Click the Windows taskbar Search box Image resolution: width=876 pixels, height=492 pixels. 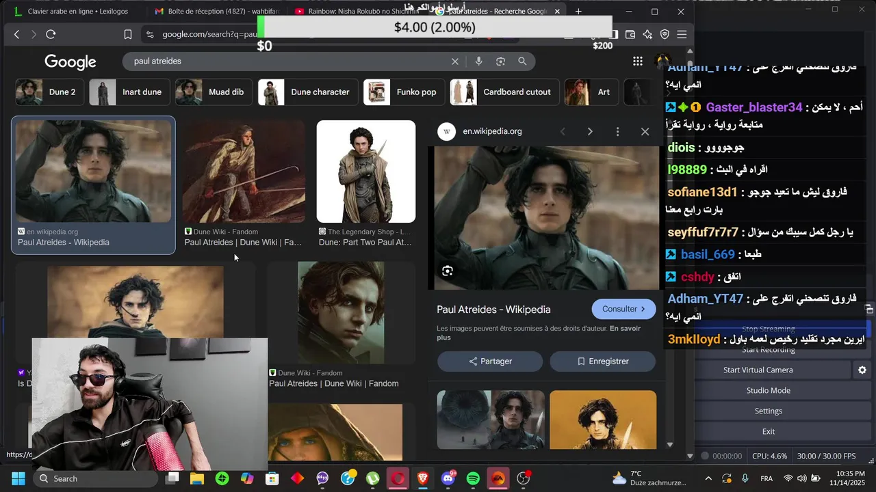(95, 478)
